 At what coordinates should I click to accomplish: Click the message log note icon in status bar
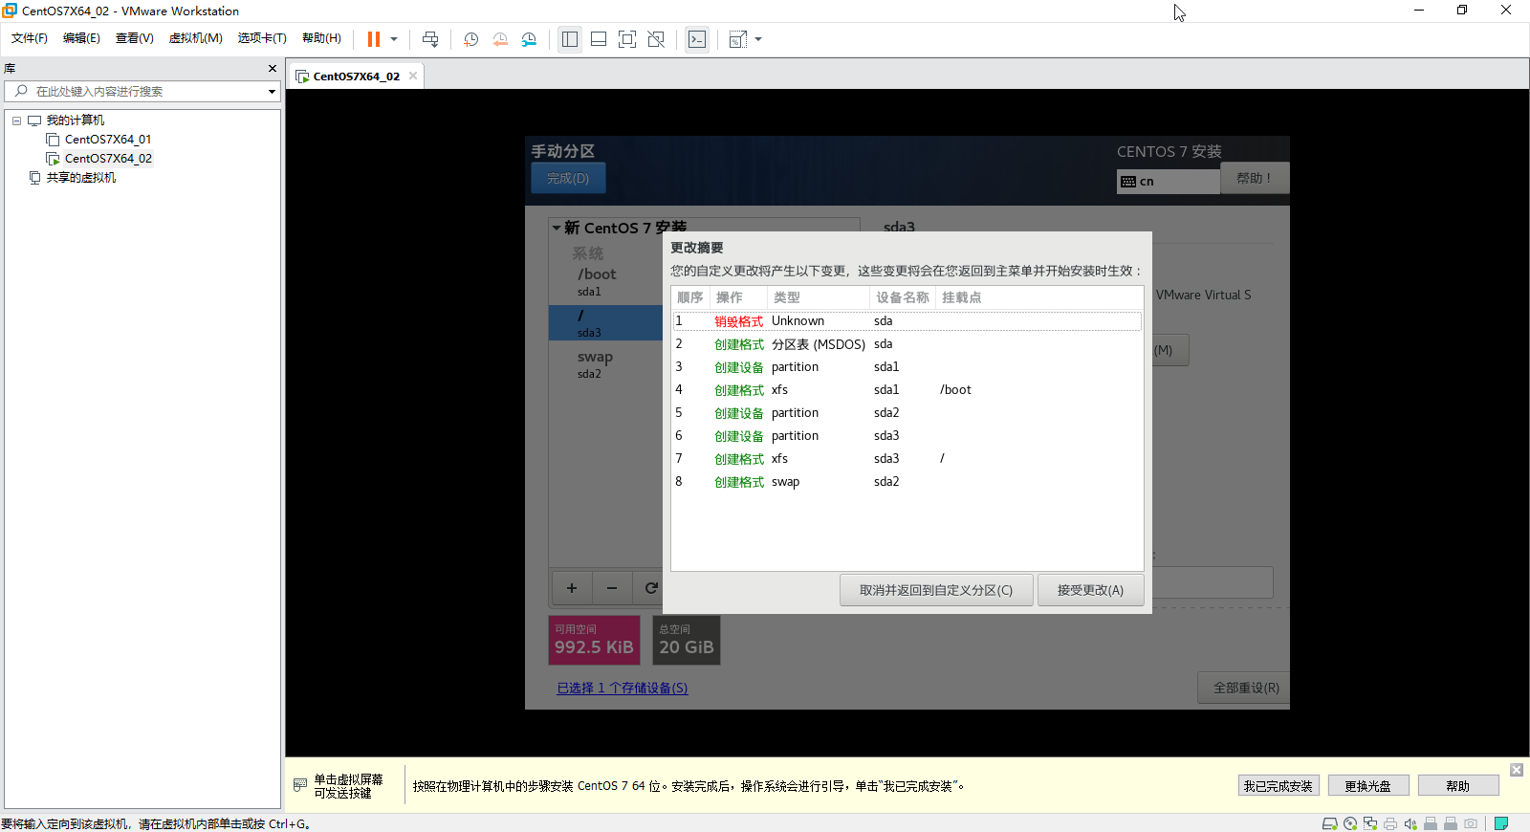coord(1501,823)
